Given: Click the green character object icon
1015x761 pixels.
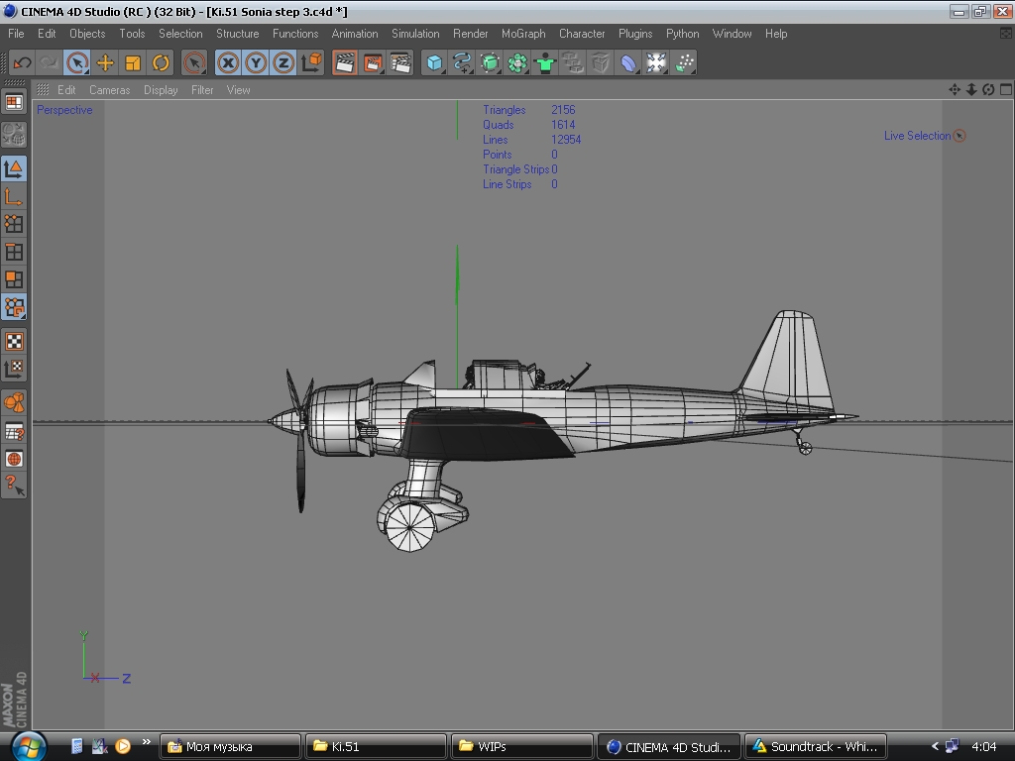Looking at the screenshot, I should 545,63.
